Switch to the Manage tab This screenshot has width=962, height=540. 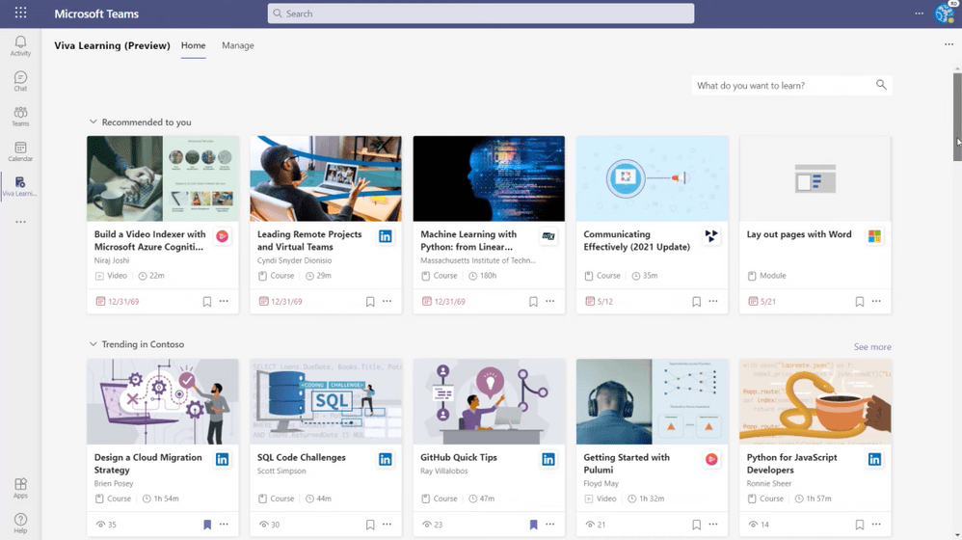[x=237, y=45]
